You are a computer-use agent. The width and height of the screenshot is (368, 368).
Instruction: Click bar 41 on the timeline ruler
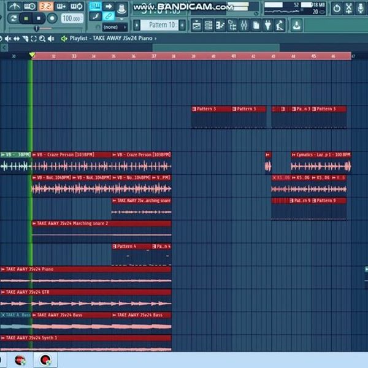(x=234, y=56)
